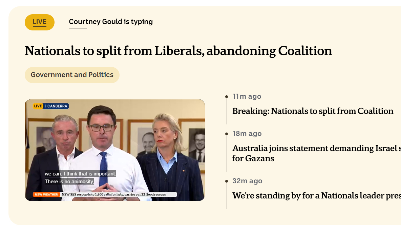Image resolution: width=401 pixels, height=238 pixels.
Task: Click the video caption reading There is no animosity
Action: coord(69,182)
